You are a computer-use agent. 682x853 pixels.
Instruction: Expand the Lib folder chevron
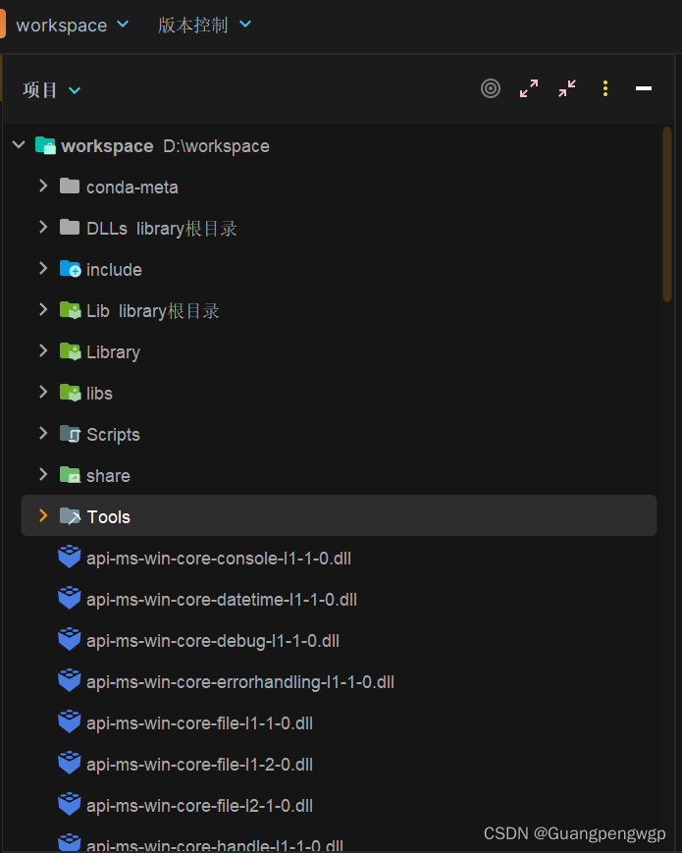(x=43, y=309)
